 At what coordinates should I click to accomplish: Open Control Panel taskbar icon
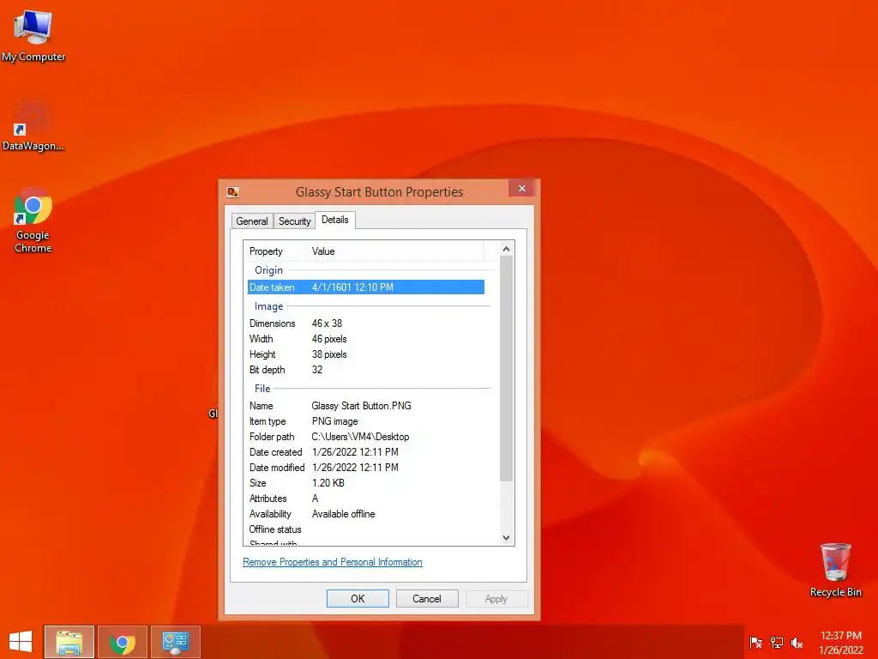[176, 642]
